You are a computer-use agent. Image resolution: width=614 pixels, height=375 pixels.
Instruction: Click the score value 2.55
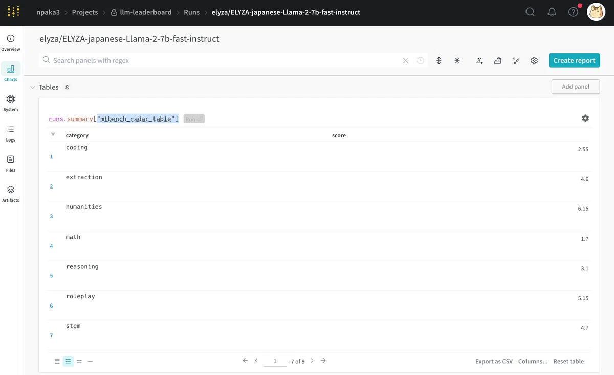(x=583, y=149)
